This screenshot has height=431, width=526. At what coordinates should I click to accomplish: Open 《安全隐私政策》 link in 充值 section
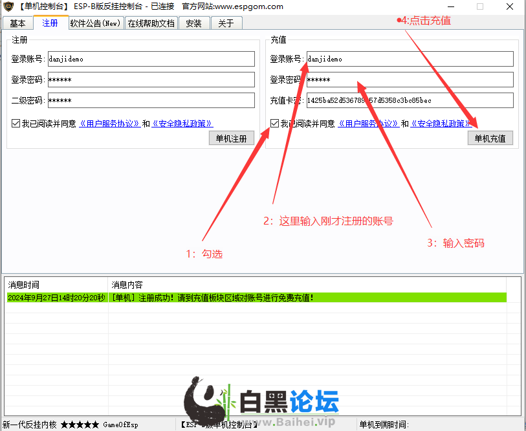coord(441,124)
